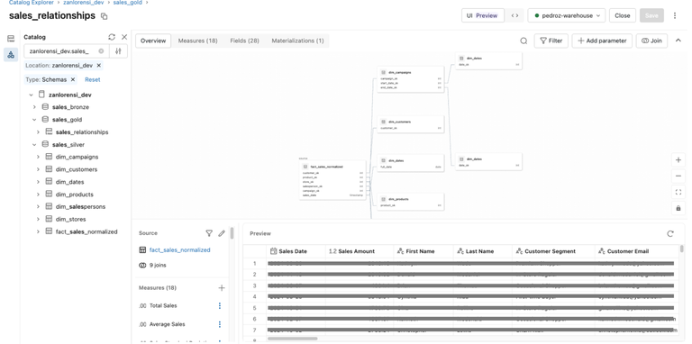692x344 pixels.
Task: Add a new measure with plus icon
Action: click(222, 288)
